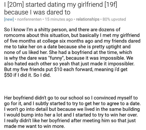The image size is (146, 130).
Task: Click the 15 minutes ago timestamp
Action: (59, 19)
